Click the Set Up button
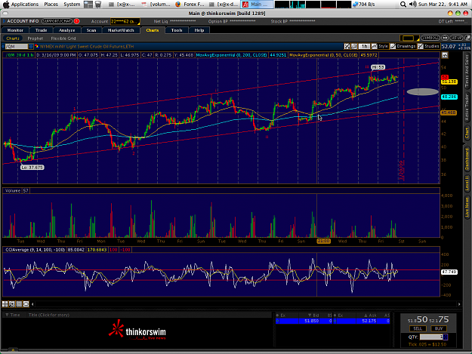Screen dimensions: 472x354 (456, 38)
